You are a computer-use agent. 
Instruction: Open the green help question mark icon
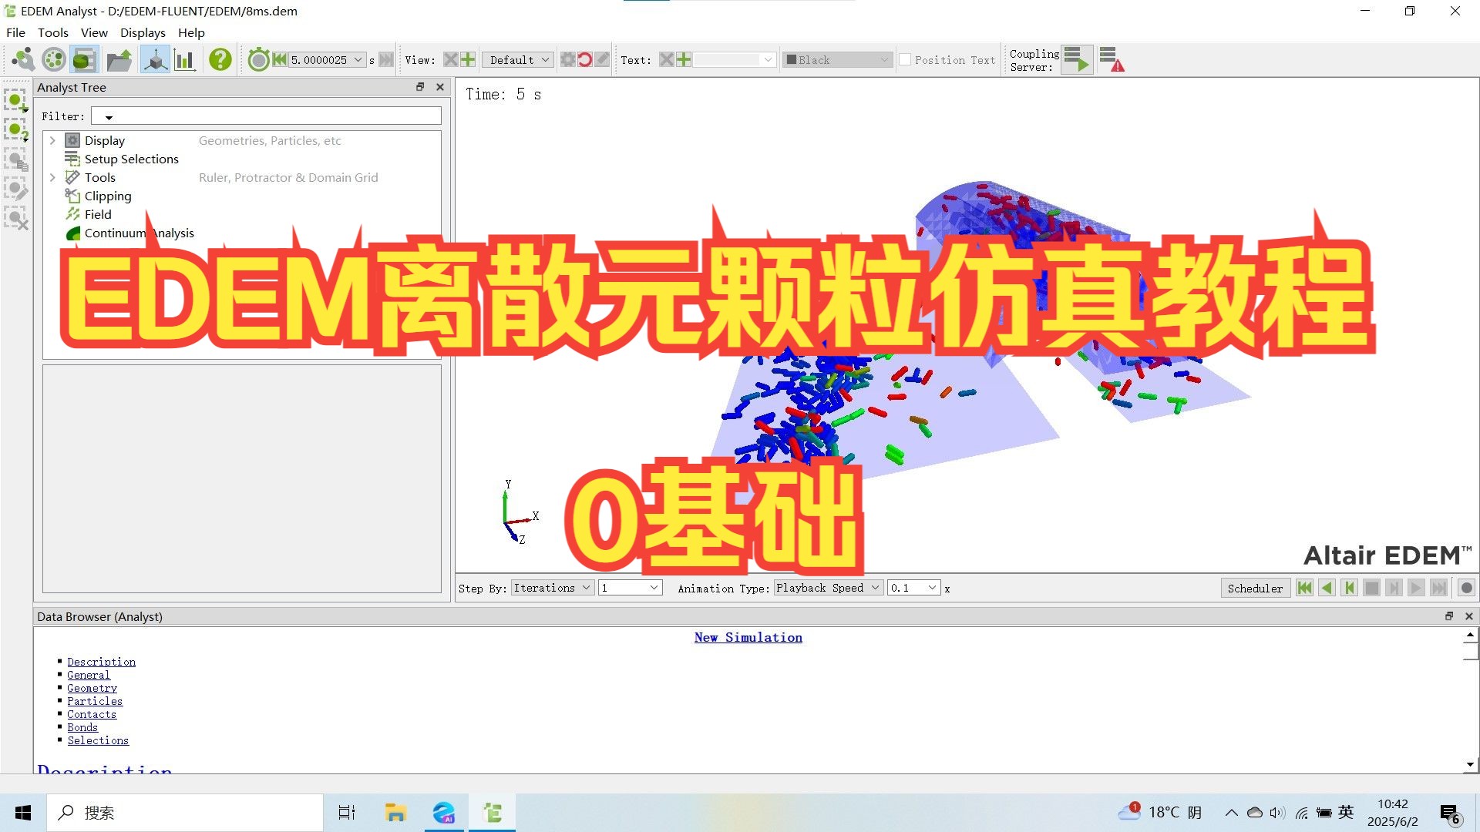click(x=220, y=59)
